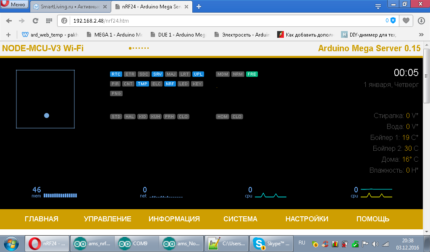Open the УПРАВЛЕНИЕ navigation link

click(107, 219)
